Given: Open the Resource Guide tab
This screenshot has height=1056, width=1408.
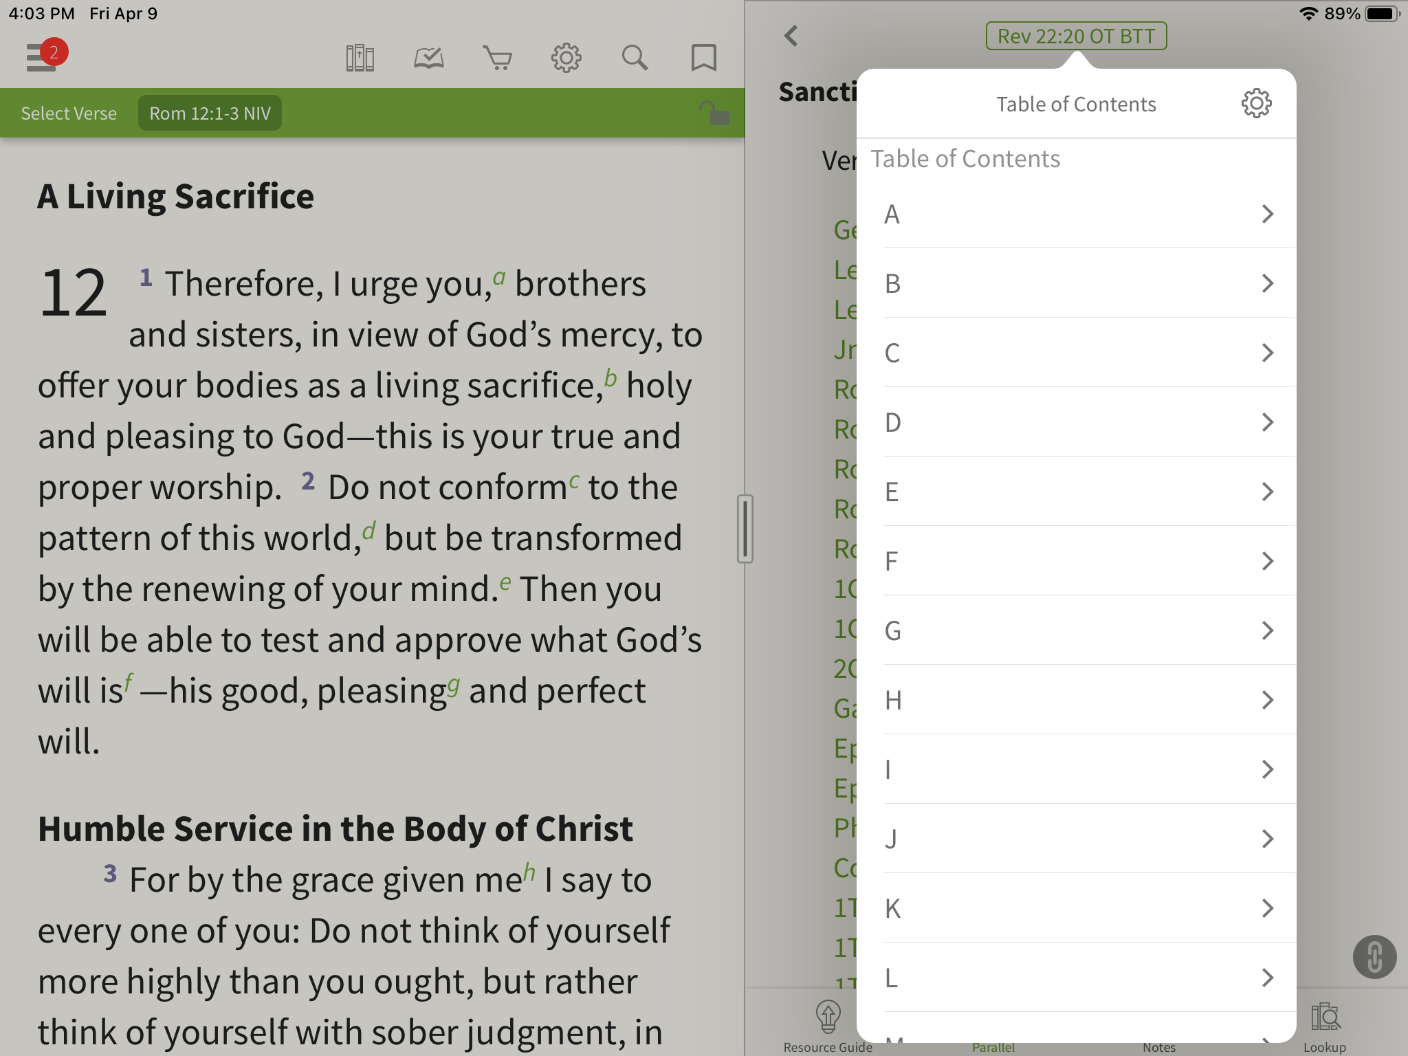Looking at the screenshot, I should point(828,1027).
